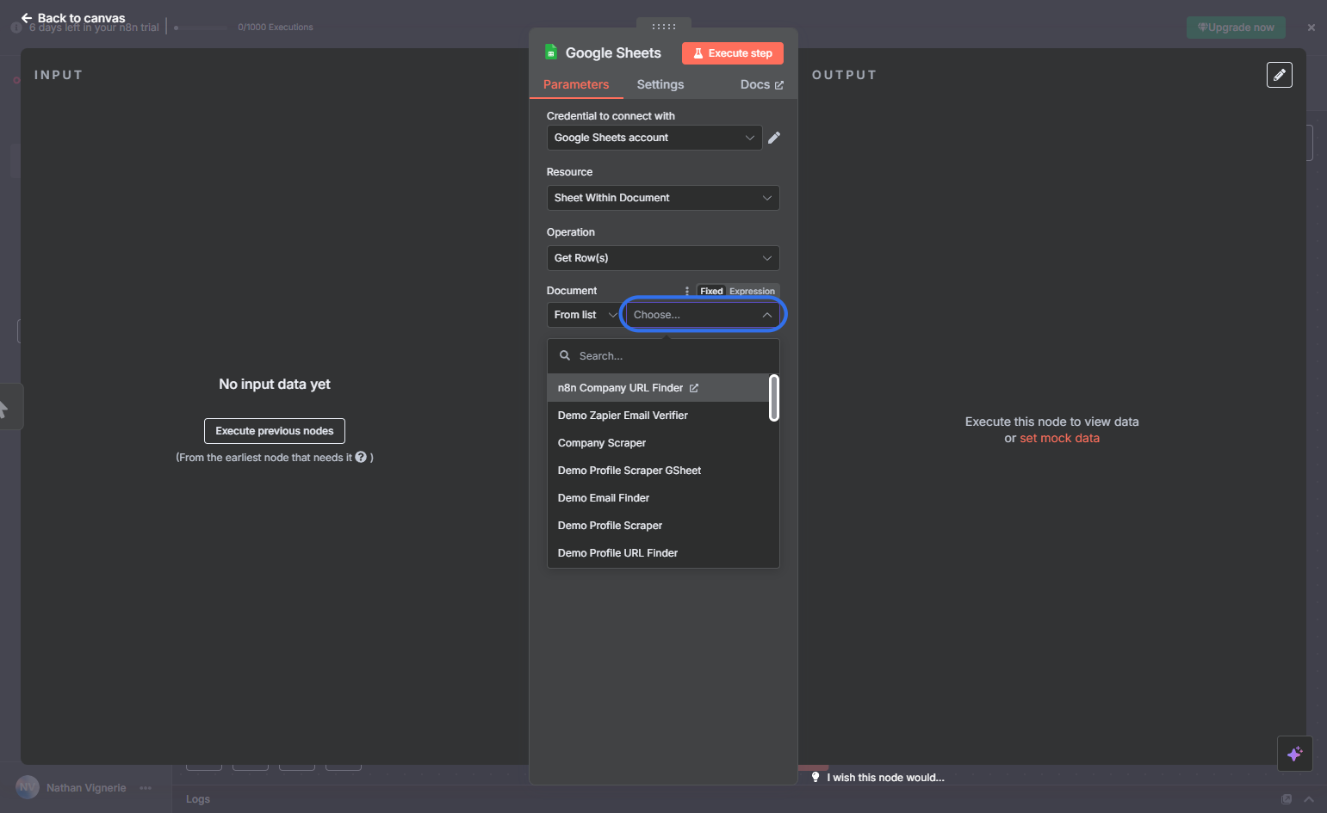Click the Execute step button
Viewport: 1327px width, 813px height.
point(733,53)
